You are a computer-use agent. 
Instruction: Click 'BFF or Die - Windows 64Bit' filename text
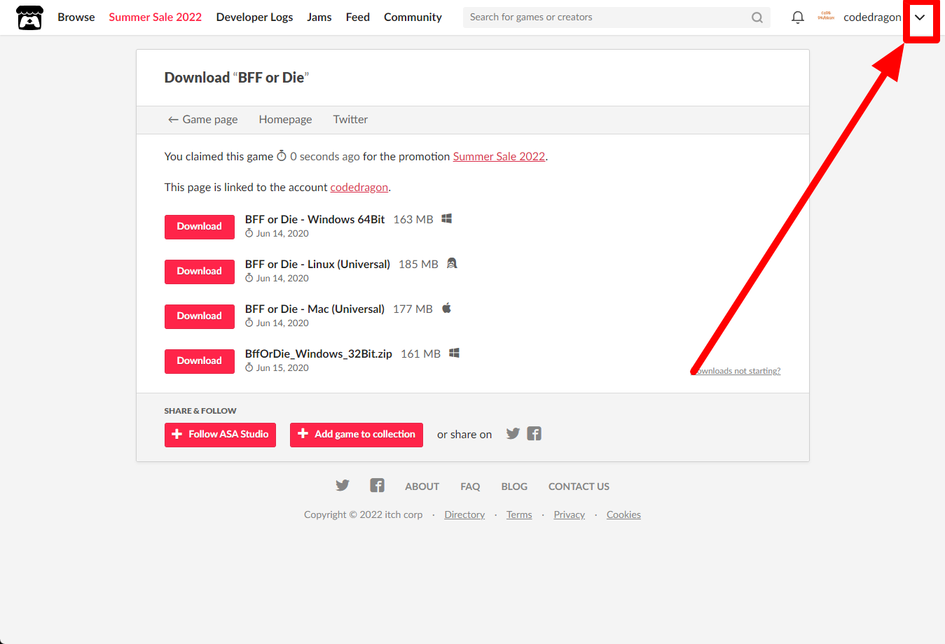pos(315,219)
